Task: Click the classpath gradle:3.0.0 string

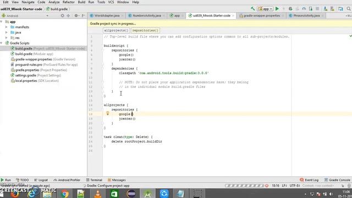Action: pyautogui.click(x=173, y=73)
